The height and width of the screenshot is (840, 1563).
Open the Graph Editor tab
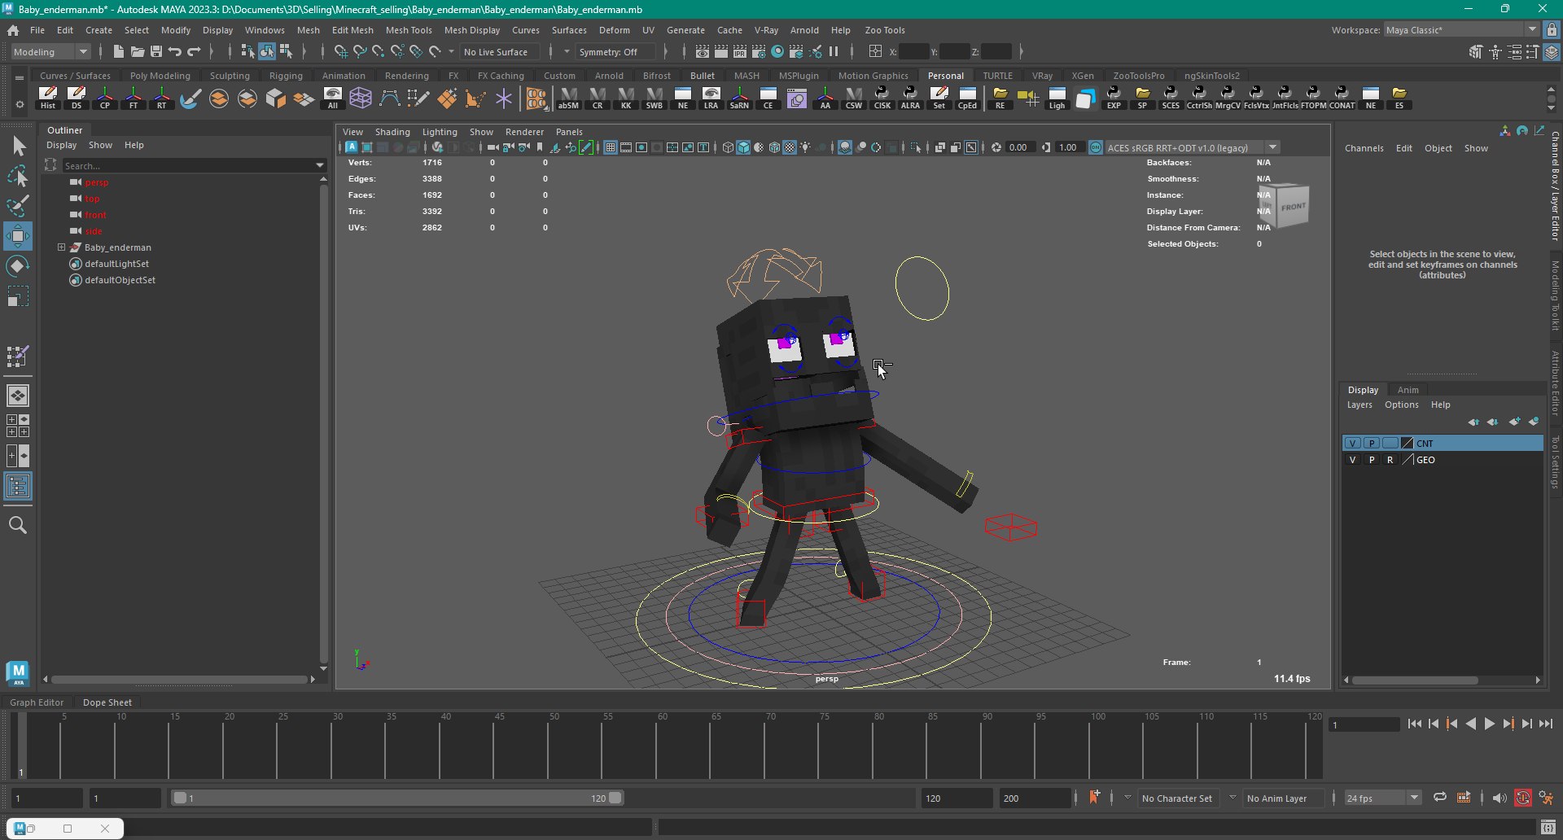37,702
